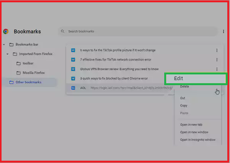The image size is (230, 163).
Task: Open the top-right three-dot organize menu
Action: point(223,31)
